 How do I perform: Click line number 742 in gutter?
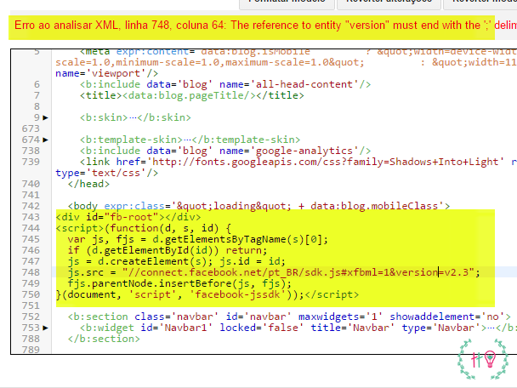[x=31, y=206]
